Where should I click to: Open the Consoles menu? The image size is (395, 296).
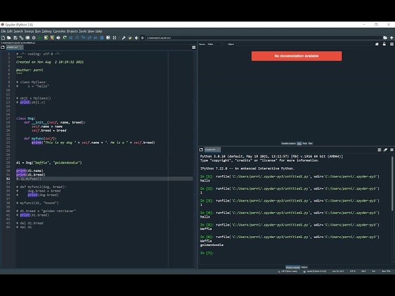[x=59, y=31]
